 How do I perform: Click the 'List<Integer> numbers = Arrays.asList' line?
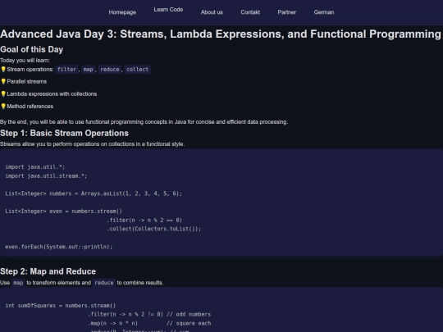94,193
